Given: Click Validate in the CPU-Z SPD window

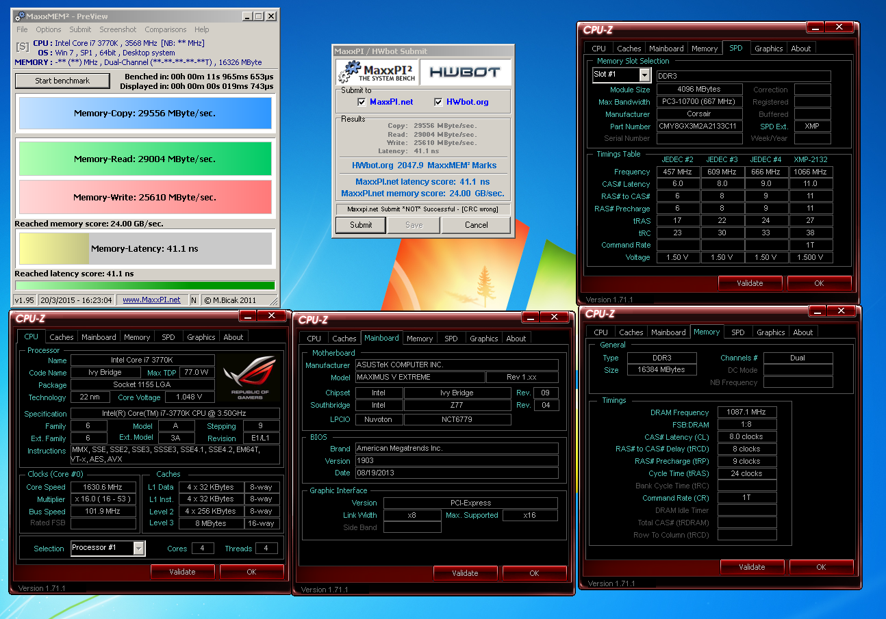Looking at the screenshot, I should click(750, 283).
